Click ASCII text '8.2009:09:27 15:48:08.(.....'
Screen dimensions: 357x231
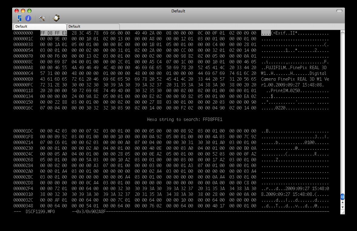click(x=295, y=195)
